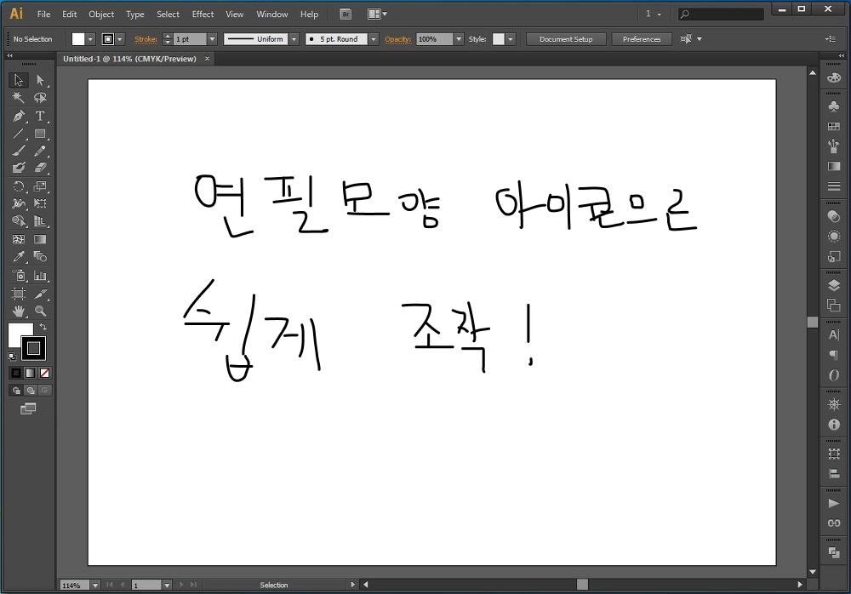Click the Document Setup button
The image size is (851, 594).
(x=566, y=39)
